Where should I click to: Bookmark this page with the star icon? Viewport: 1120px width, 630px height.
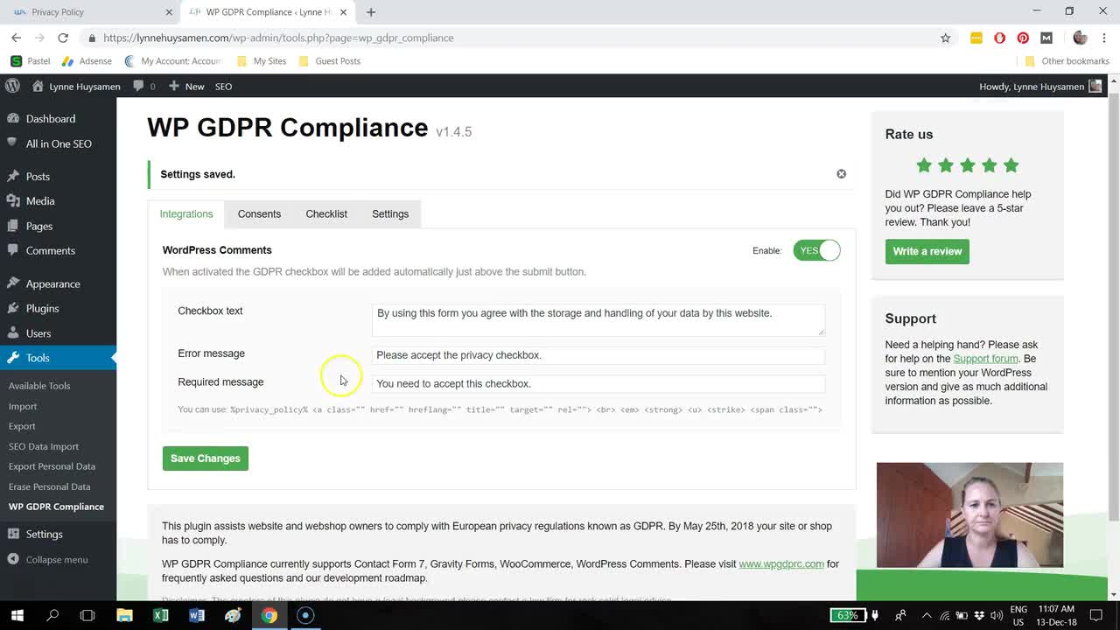point(945,38)
